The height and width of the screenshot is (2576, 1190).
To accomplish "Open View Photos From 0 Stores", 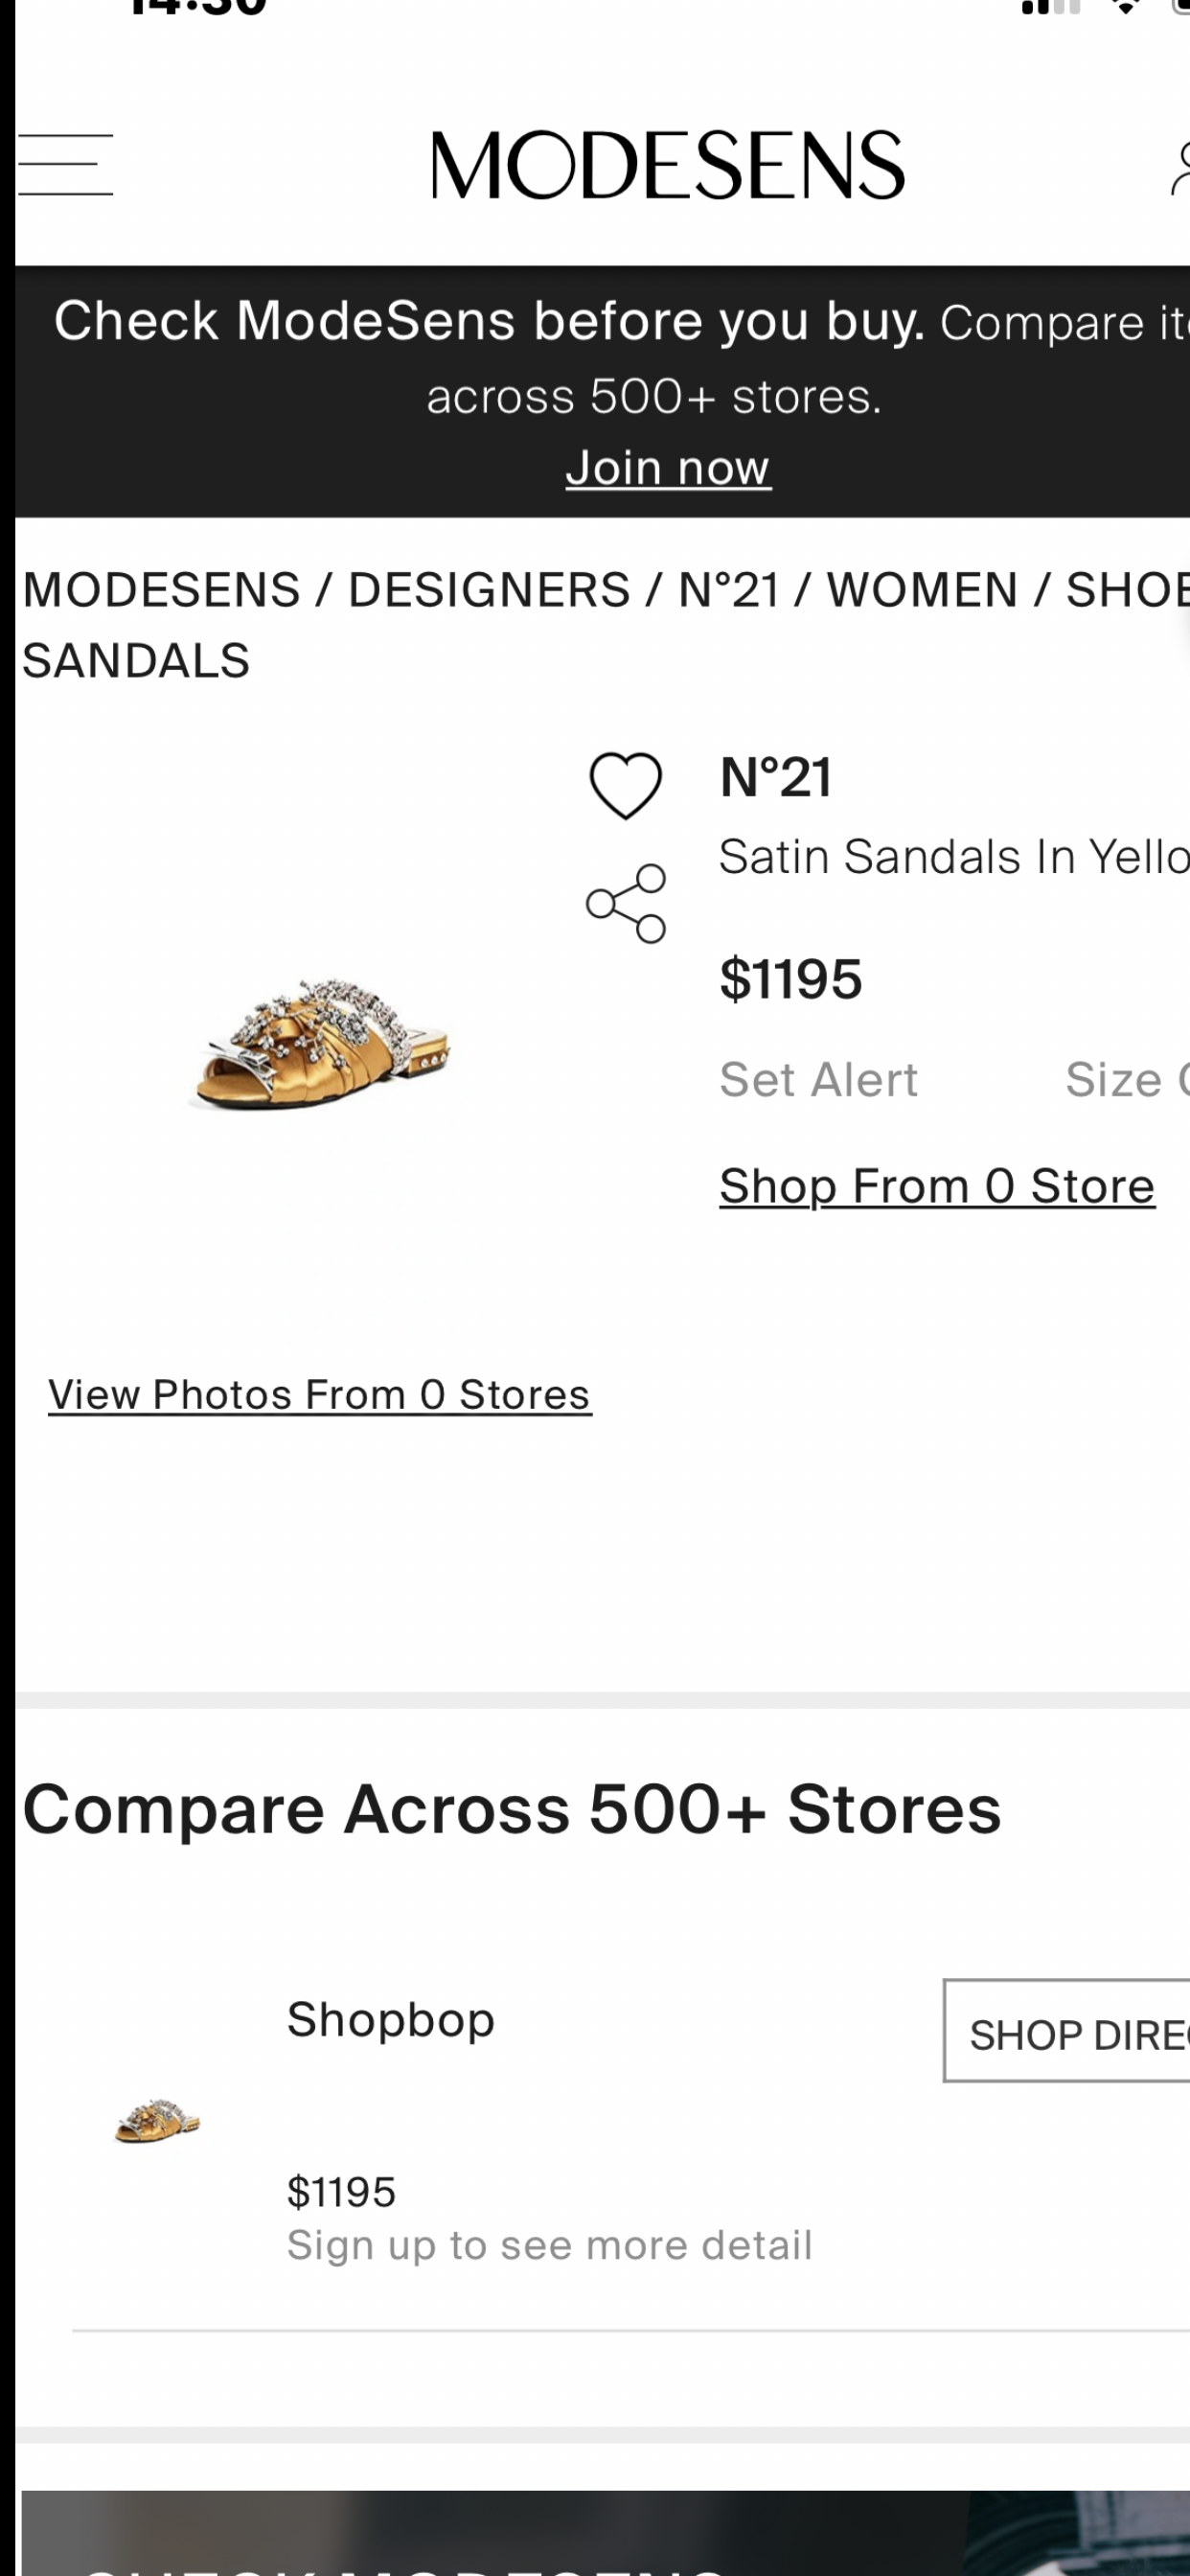I will [x=320, y=1395].
